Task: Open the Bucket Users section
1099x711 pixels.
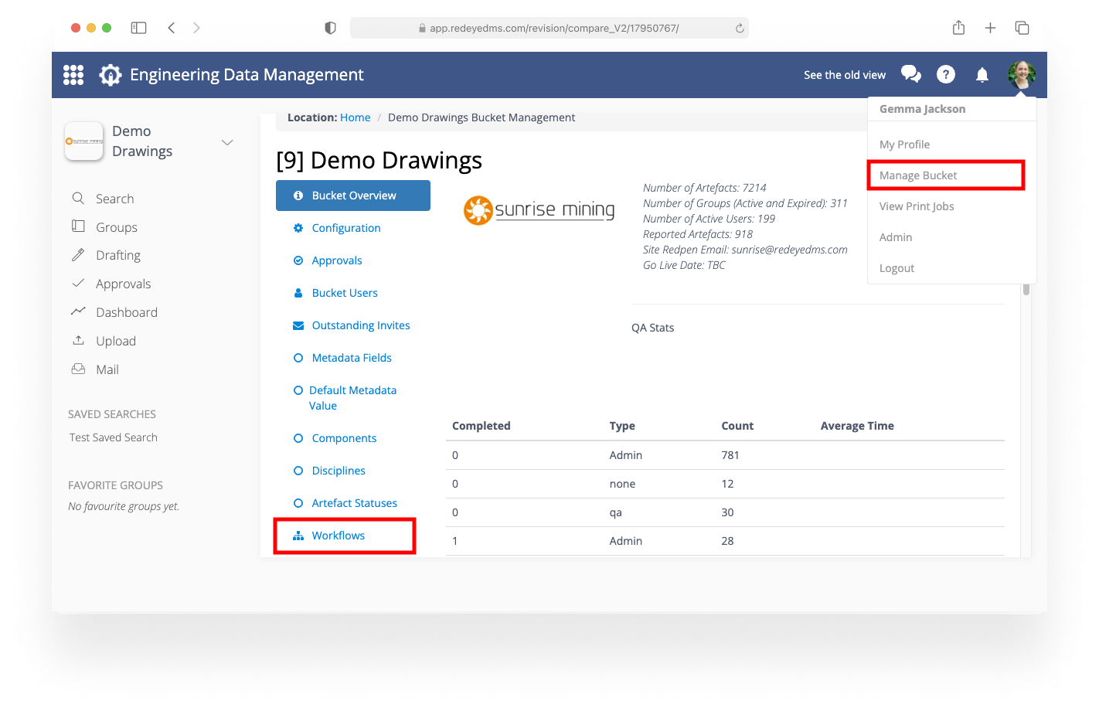Action: click(345, 293)
